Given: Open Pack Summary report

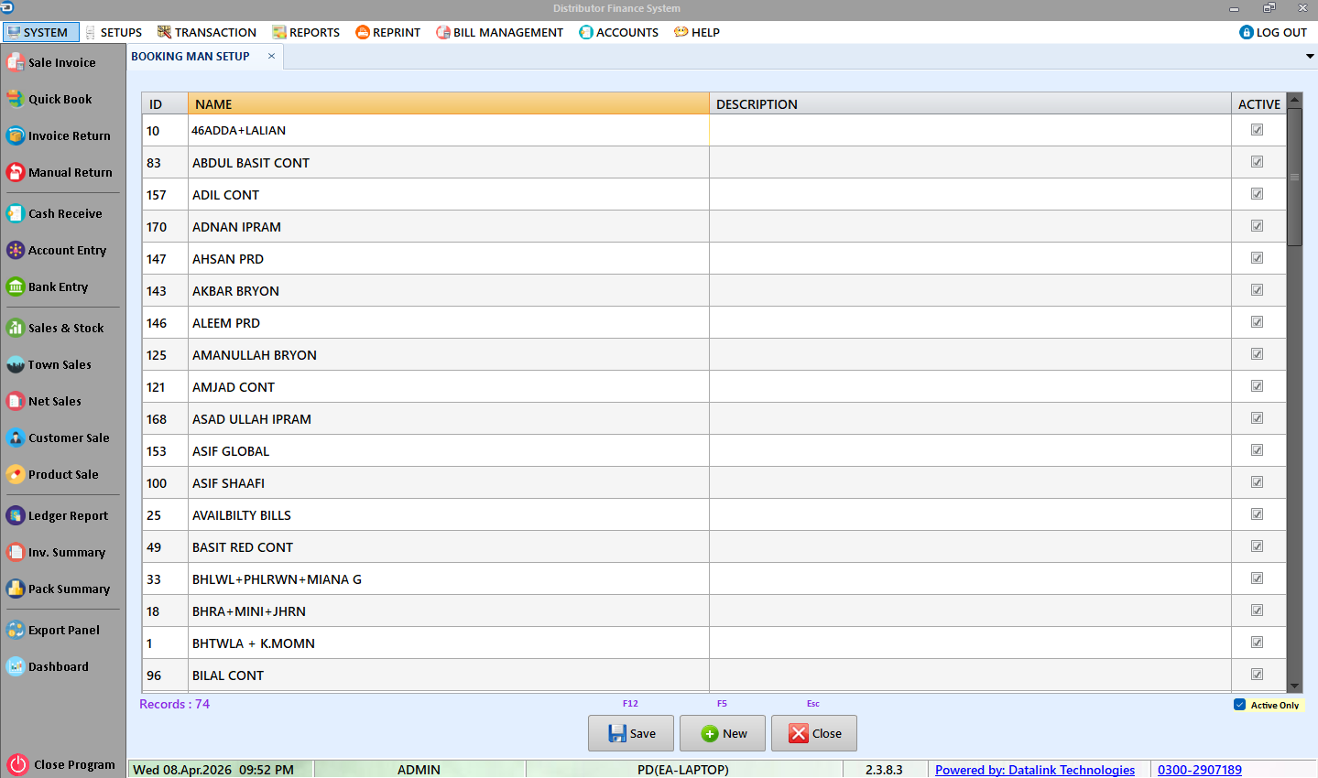Looking at the screenshot, I should coord(58,589).
